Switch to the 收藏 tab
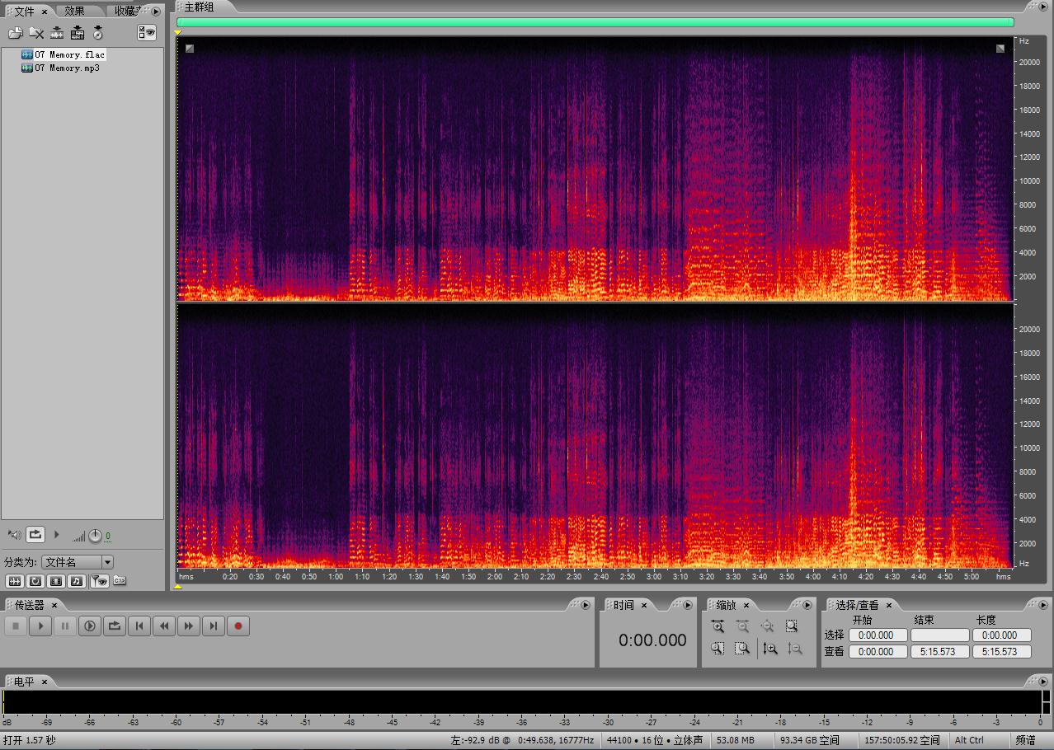Screen dimensions: 1054x750 pyautogui.click(x=125, y=12)
